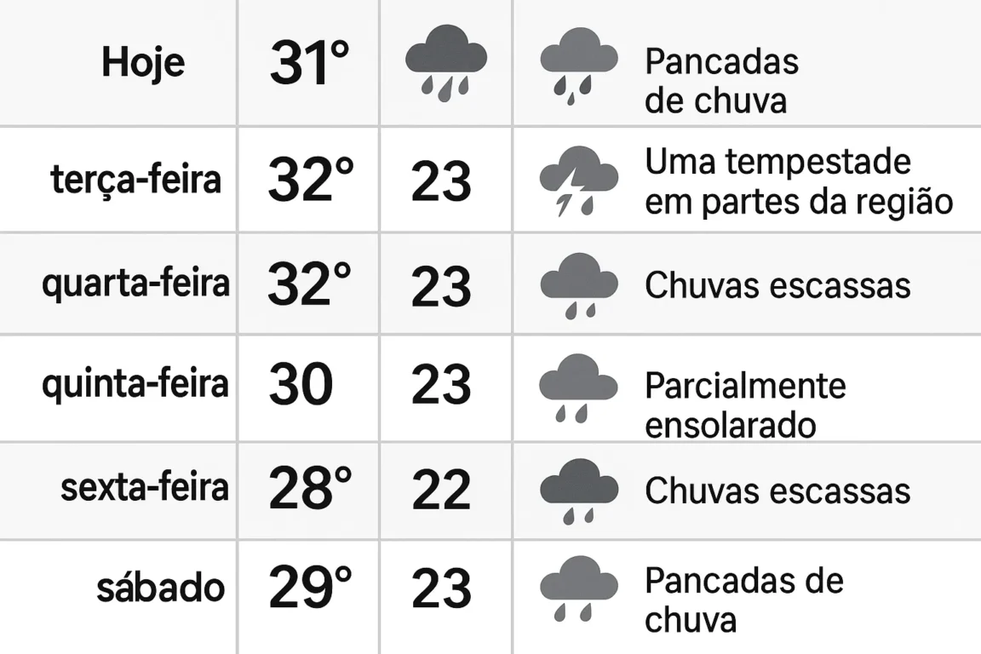Open the sábado day label
This screenshot has width=981, height=654.
coord(161,587)
